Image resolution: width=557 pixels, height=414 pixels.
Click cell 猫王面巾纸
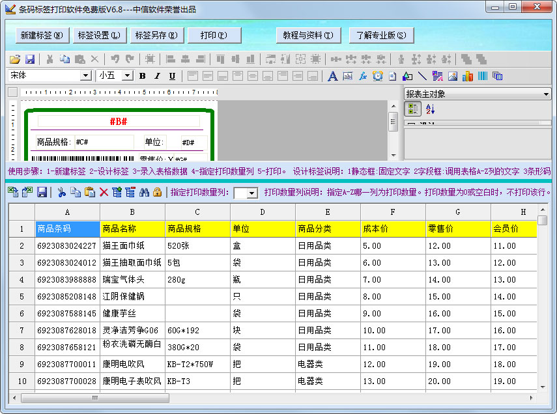(132, 245)
